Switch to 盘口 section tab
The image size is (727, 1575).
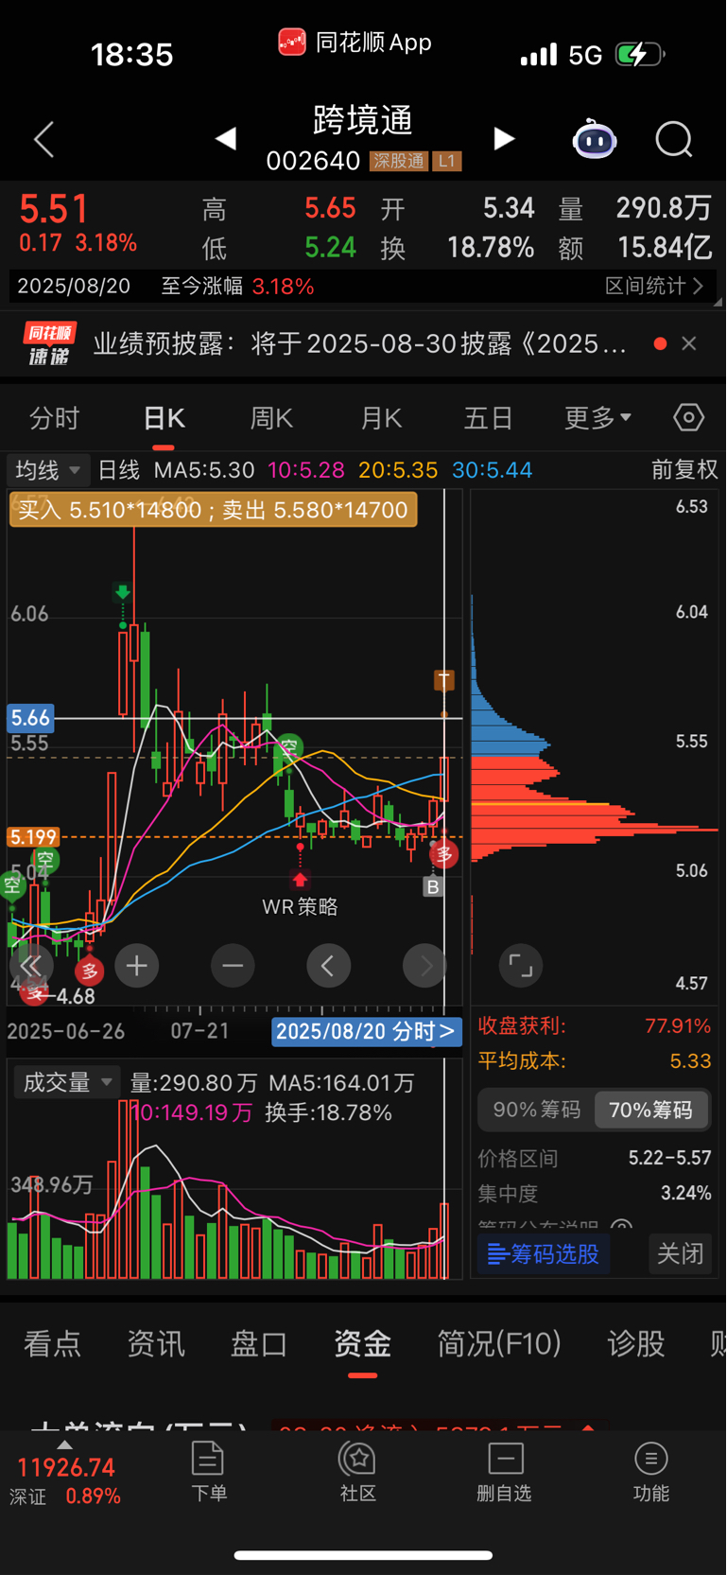259,1343
